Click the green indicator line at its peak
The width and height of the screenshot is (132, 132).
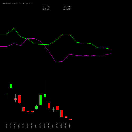click(14, 28)
